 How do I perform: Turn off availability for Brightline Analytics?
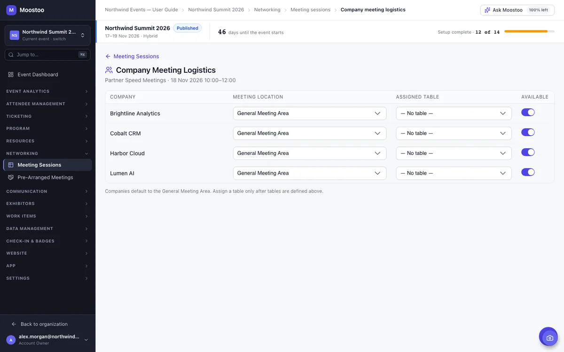528,113
